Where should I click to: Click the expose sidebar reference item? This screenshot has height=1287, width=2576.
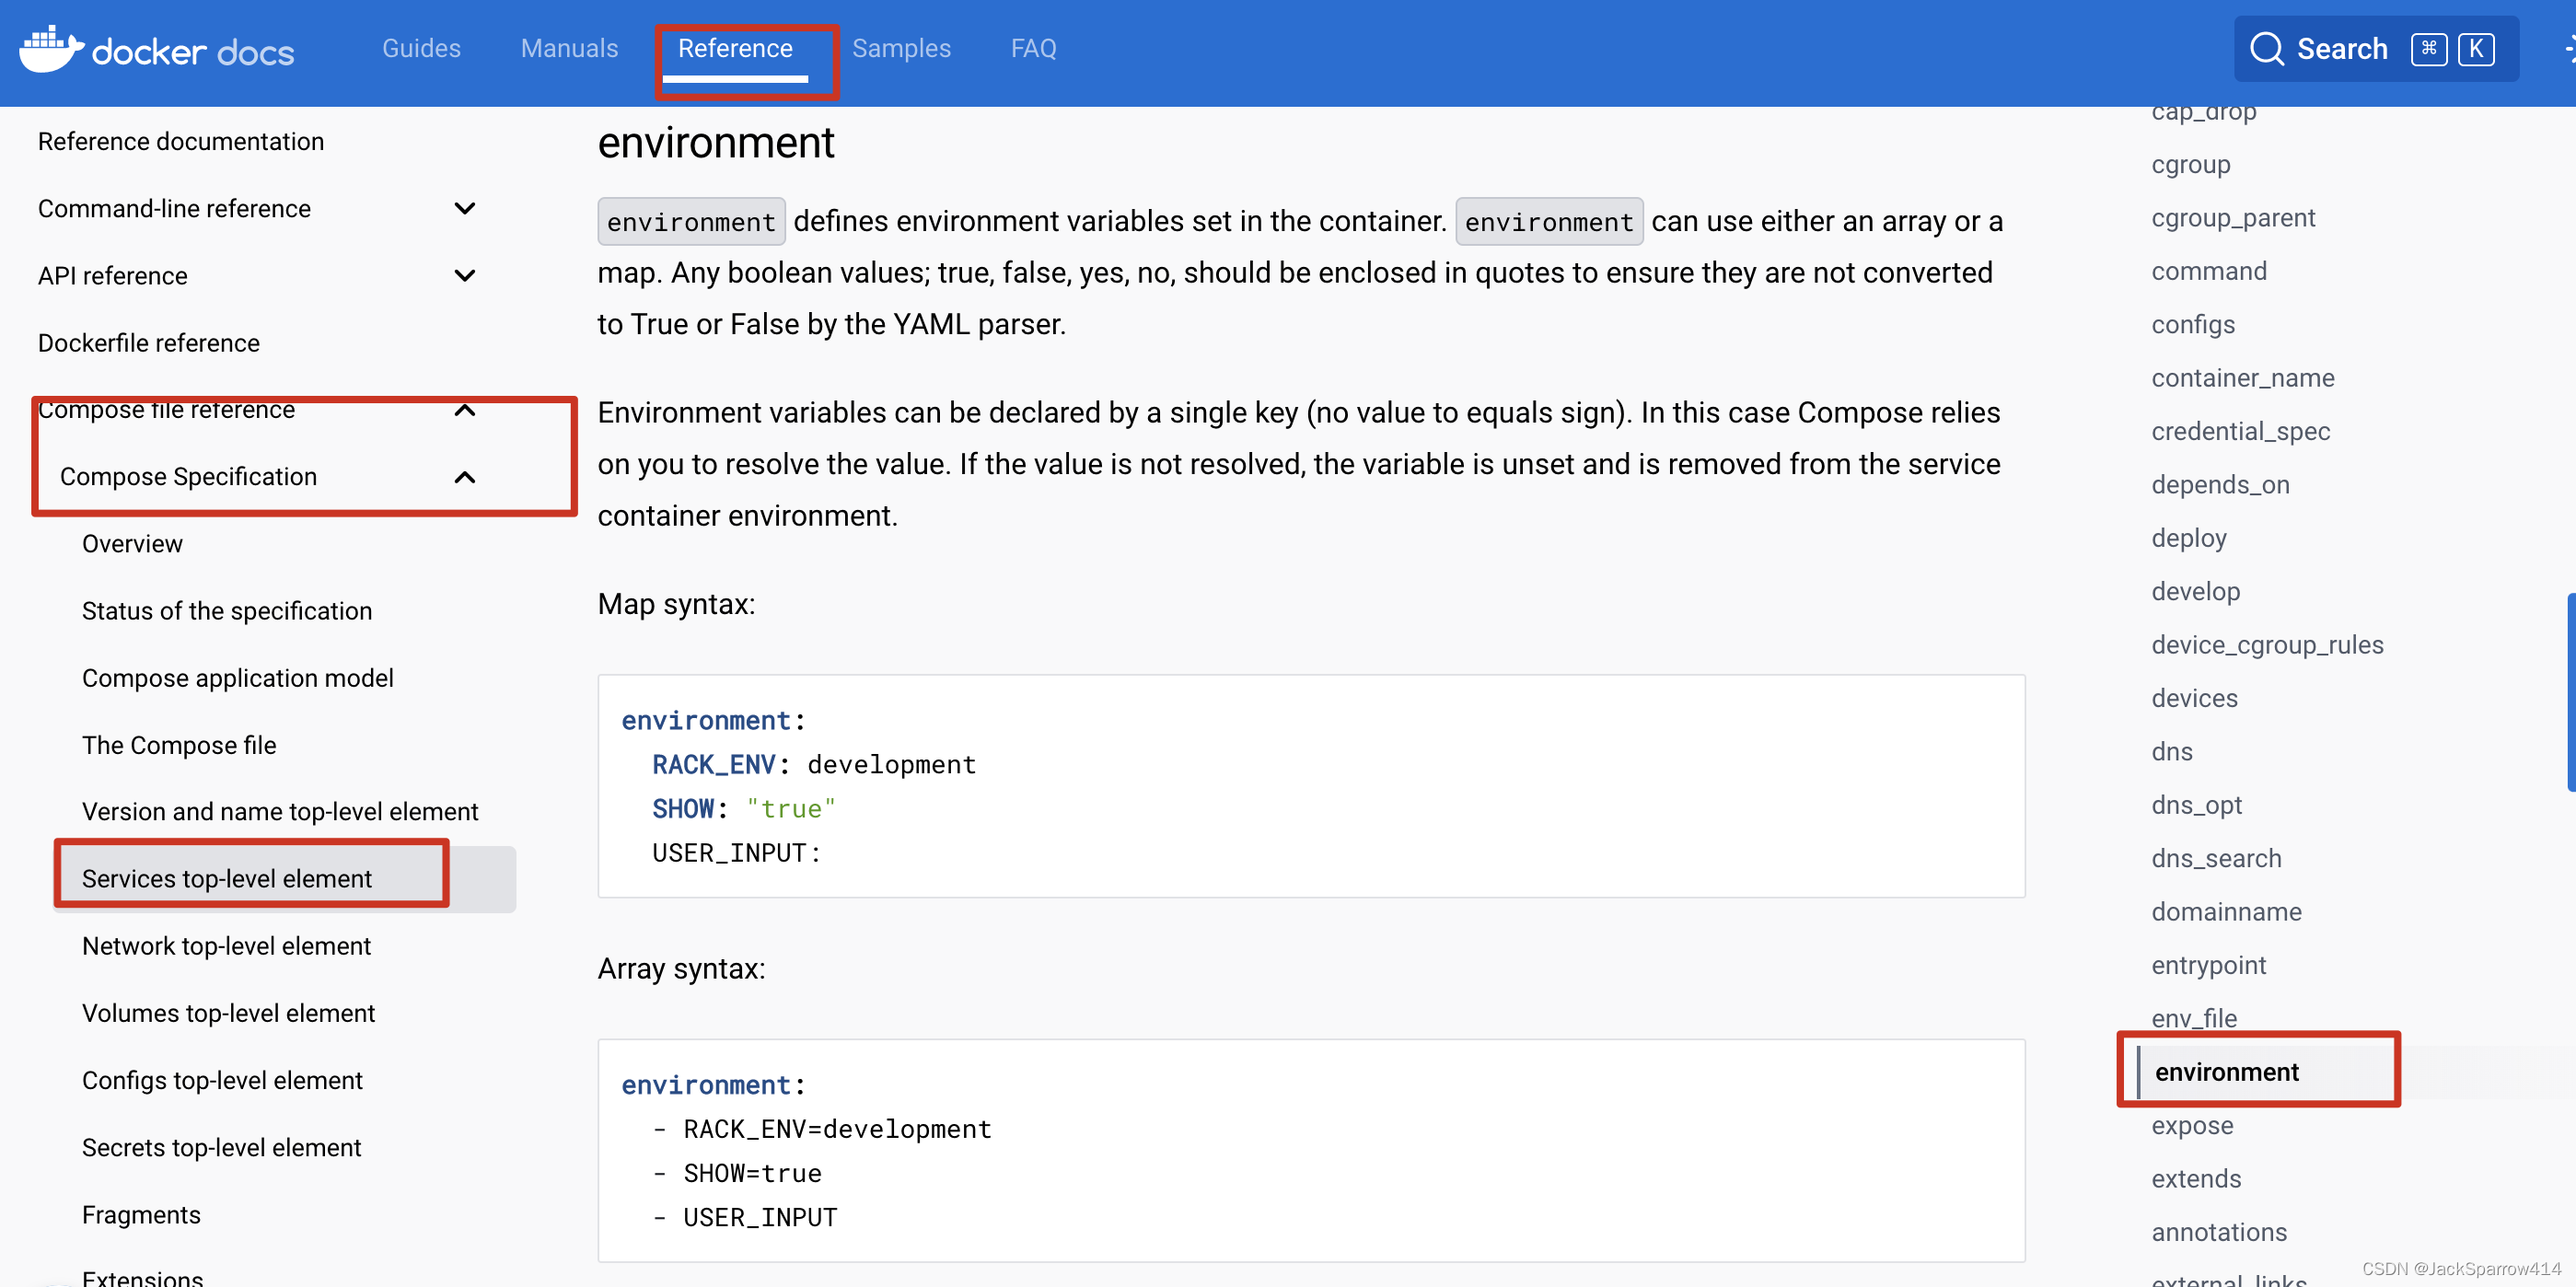pyautogui.click(x=2193, y=1124)
